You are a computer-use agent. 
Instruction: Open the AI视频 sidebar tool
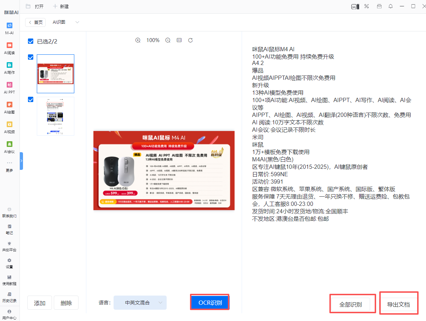pyautogui.click(x=10, y=127)
